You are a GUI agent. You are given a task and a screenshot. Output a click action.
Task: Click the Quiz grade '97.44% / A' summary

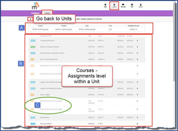pos(87,29)
